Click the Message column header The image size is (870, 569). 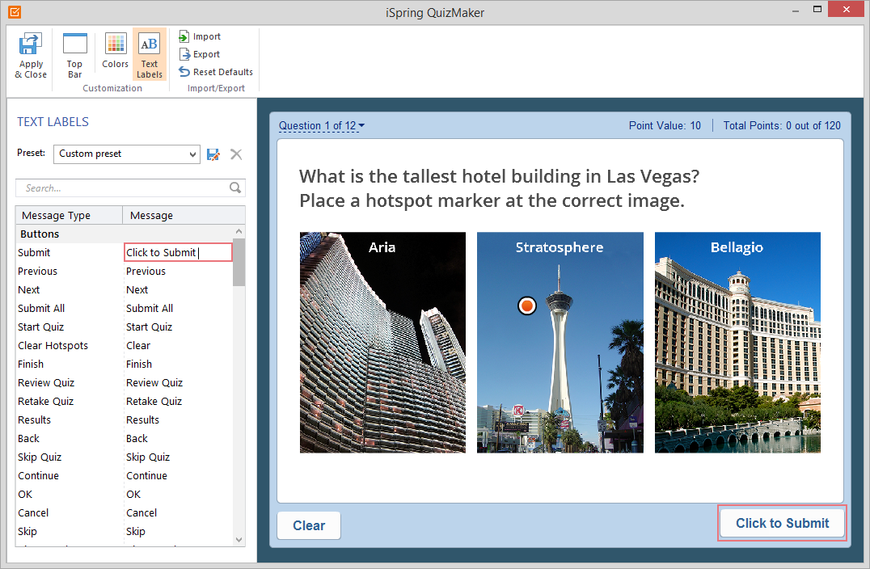pos(184,215)
